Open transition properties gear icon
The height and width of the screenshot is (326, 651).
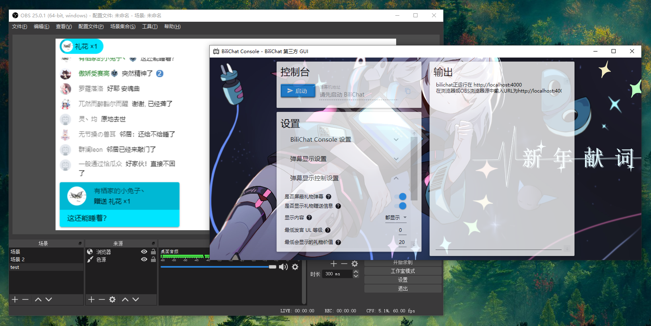coord(355,264)
